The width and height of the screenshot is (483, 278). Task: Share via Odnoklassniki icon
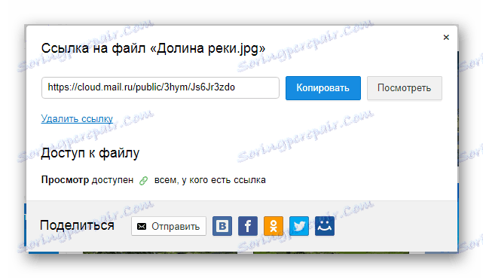click(x=274, y=226)
